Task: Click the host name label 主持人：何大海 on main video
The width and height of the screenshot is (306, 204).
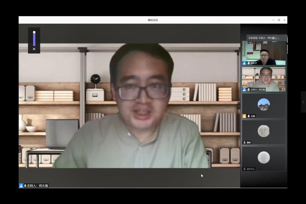Action: click(37, 185)
